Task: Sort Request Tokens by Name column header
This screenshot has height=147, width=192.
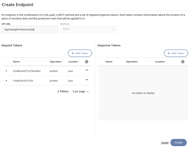Action: tap(16, 62)
